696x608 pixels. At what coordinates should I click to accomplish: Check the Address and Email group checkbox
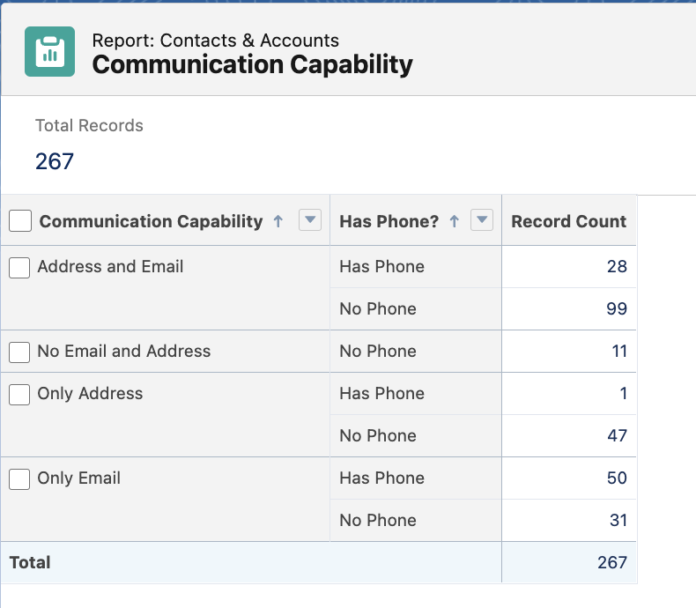[20, 267]
